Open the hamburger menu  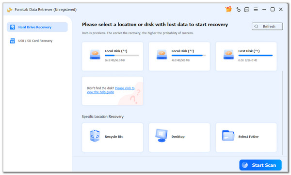pyautogui.click(x=256, y=10)
